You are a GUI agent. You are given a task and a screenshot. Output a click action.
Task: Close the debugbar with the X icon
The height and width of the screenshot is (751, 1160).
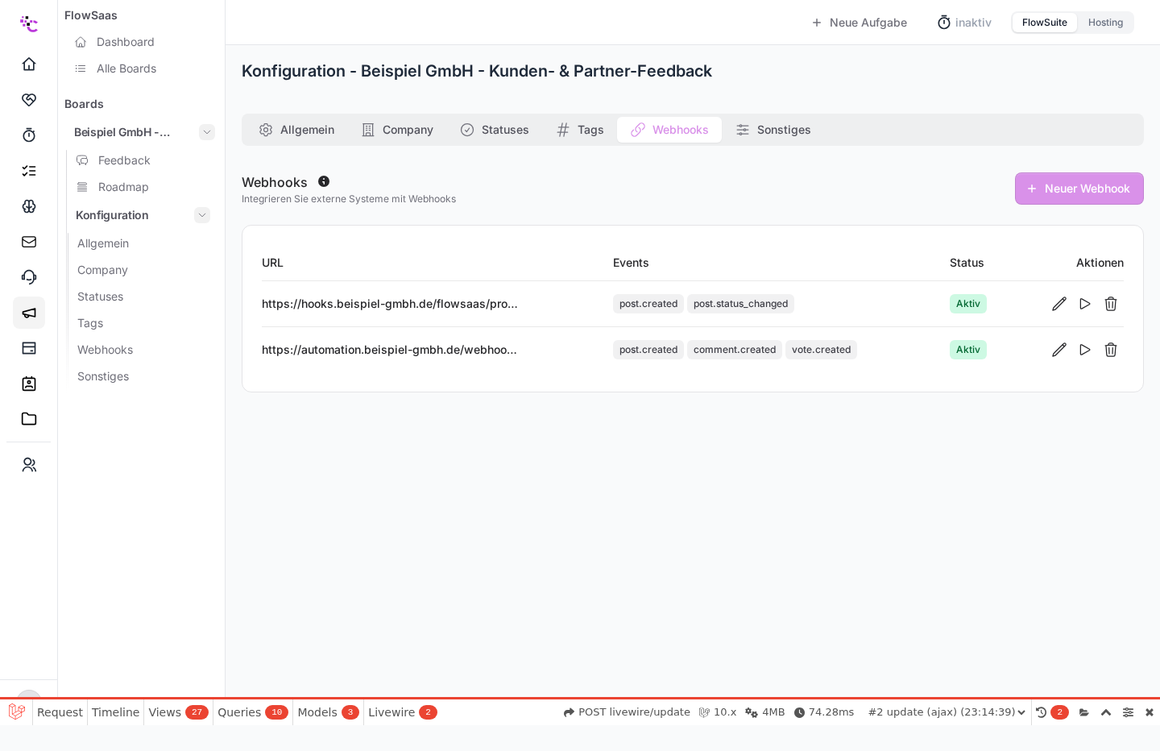click(1150, 712)
